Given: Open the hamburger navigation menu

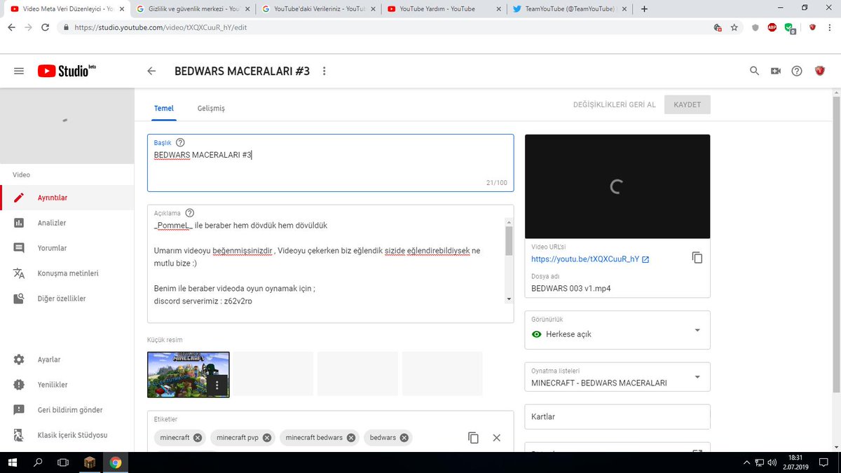Looking at the screenshot, I should click(19, 71).
